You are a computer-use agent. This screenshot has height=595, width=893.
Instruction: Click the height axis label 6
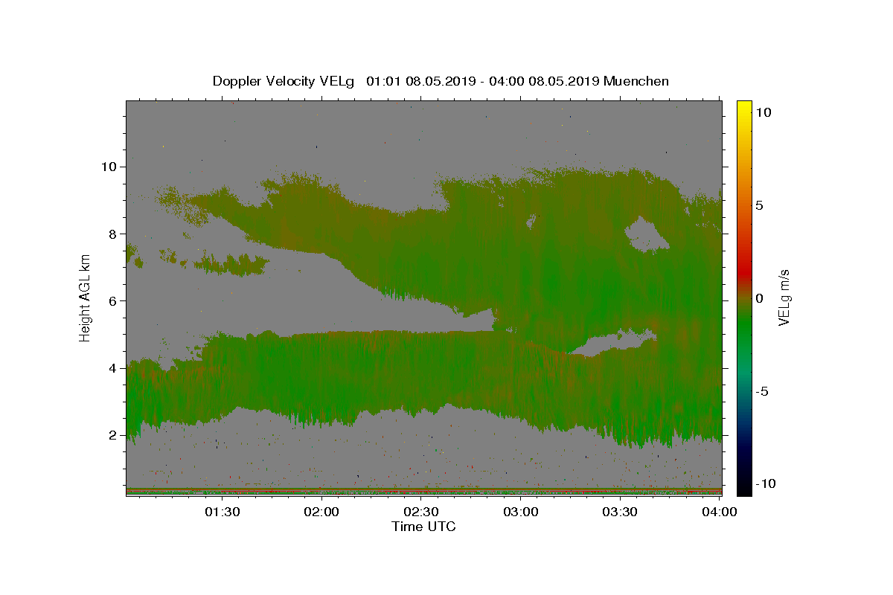(112, 300)
